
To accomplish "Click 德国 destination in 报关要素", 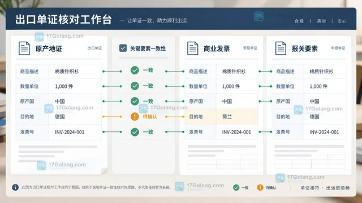I will (314, 117).
